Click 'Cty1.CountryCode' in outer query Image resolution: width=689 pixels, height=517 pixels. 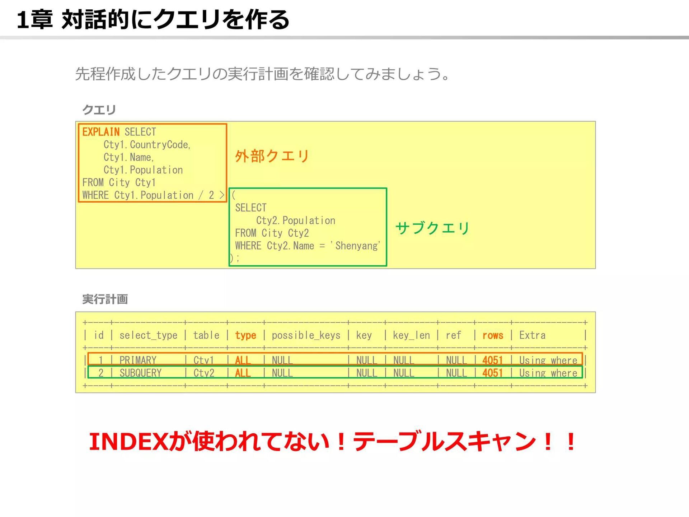(x=147, y=145)
